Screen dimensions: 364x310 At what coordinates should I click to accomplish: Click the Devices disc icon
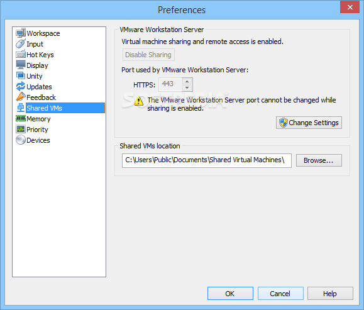pyautogui.click(x=21, y=140)
